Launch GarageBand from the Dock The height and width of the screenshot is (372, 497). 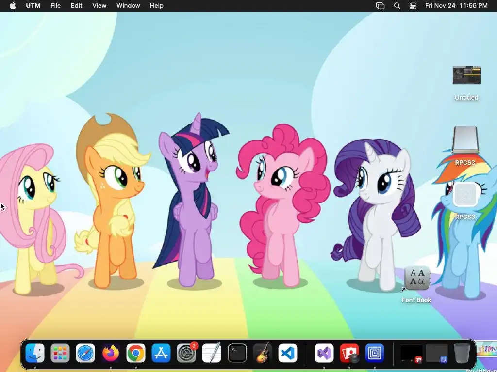(263, 353)
